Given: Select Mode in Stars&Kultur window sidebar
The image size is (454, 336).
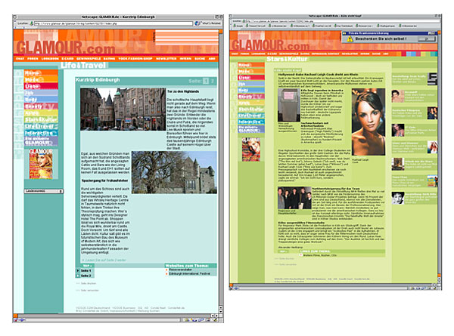Looking at the screenshot, I should (x=251, y=71).
